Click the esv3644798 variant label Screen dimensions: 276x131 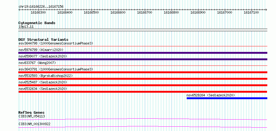(x=56, y=43)
